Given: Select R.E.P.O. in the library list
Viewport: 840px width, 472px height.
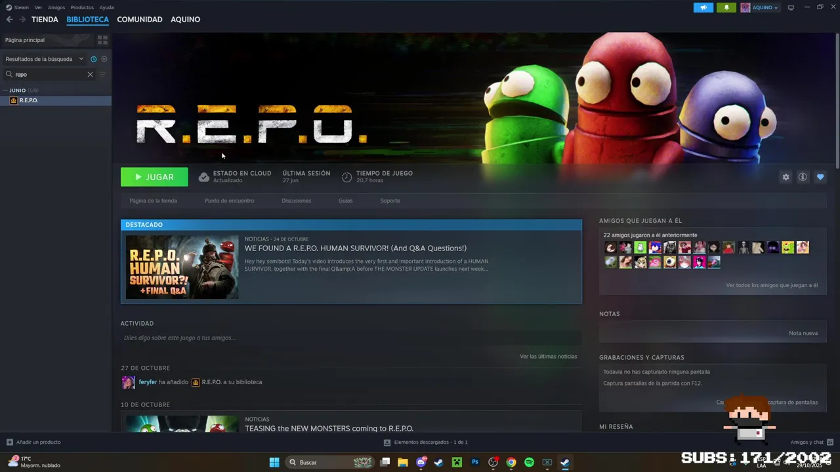Looking at the screenshot, I should (x=56, y=100).
